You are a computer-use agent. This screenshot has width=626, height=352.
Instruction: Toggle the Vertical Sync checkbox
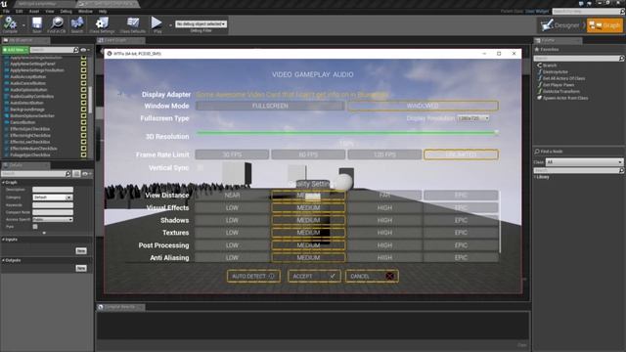coord(200,168)
